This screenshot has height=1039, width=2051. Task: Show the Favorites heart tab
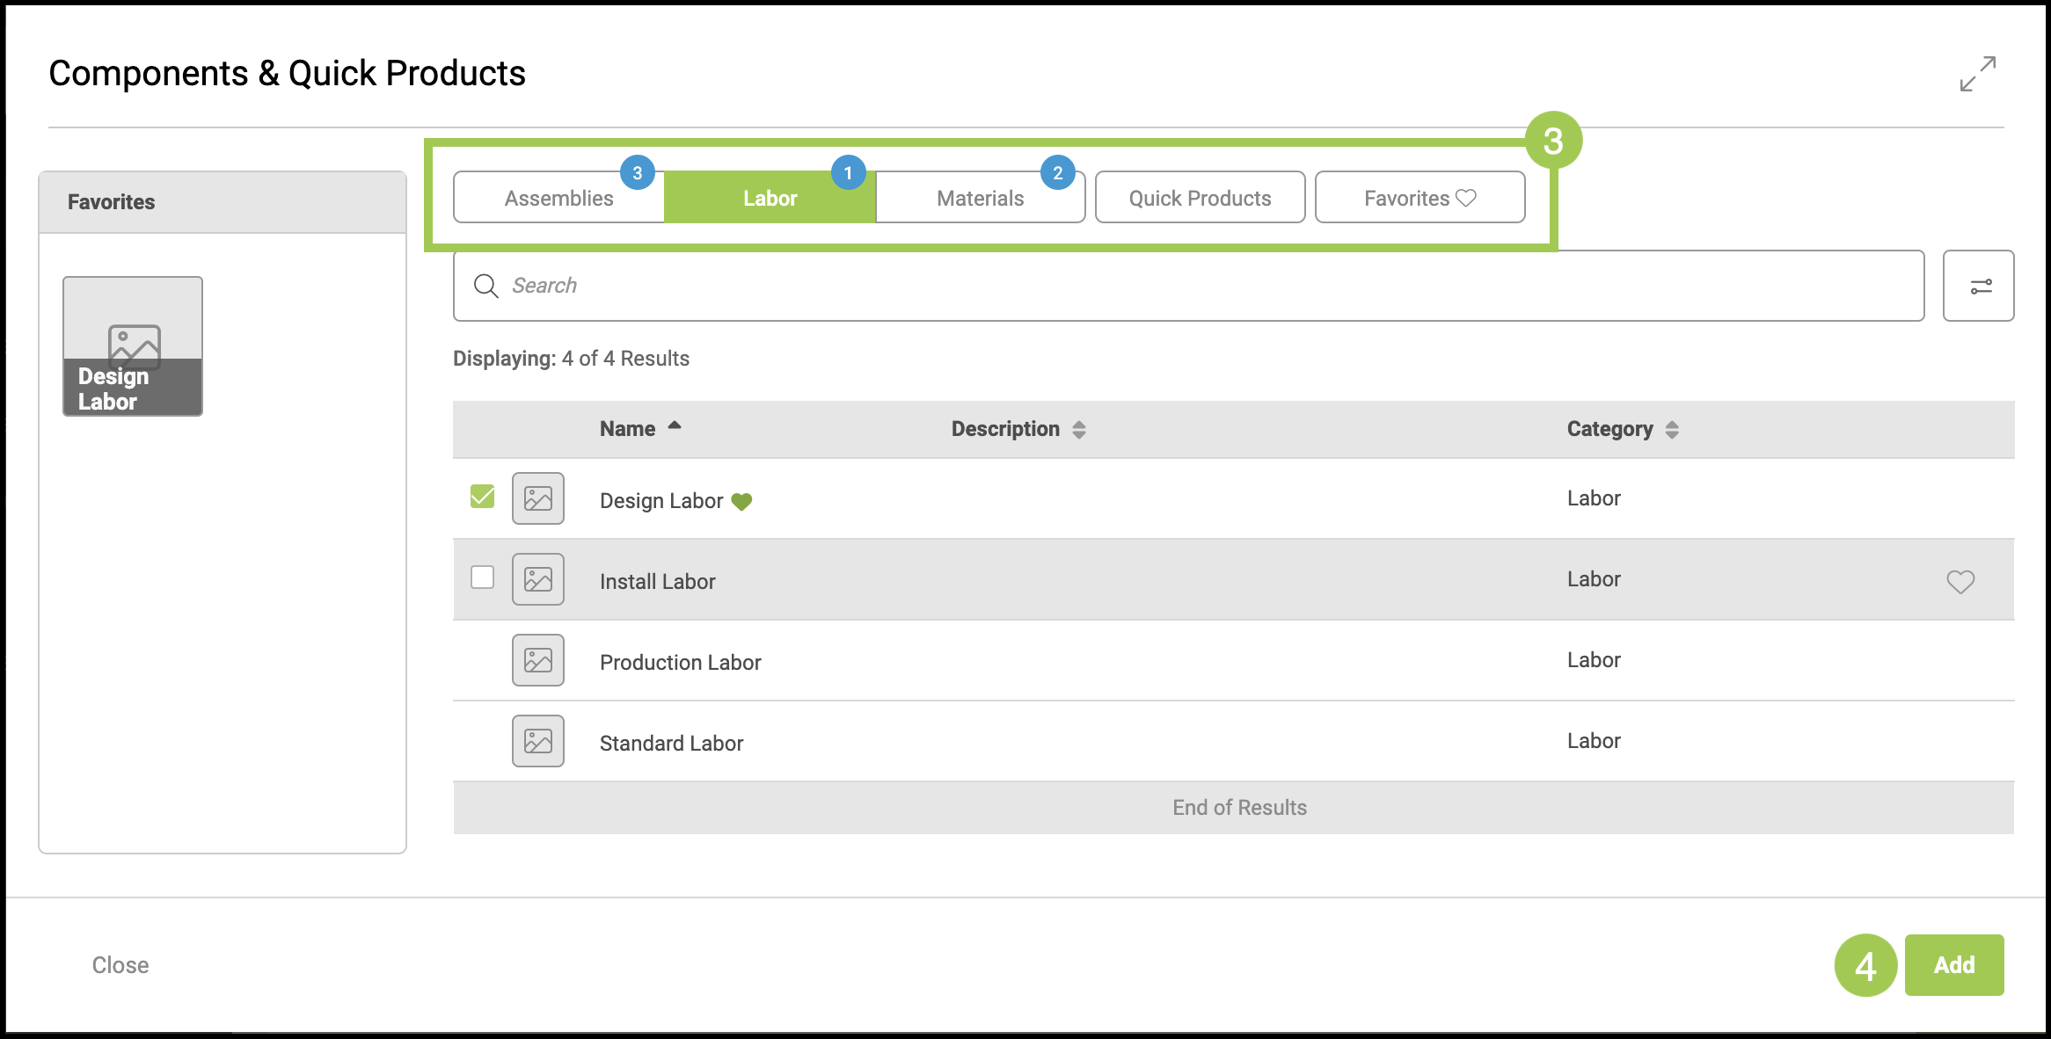1420,198
